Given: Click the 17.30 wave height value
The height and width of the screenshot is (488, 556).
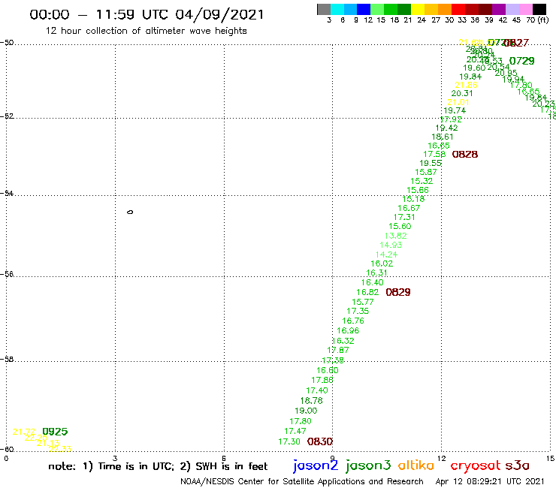Looking at the screenshot, I should (289, 441).
